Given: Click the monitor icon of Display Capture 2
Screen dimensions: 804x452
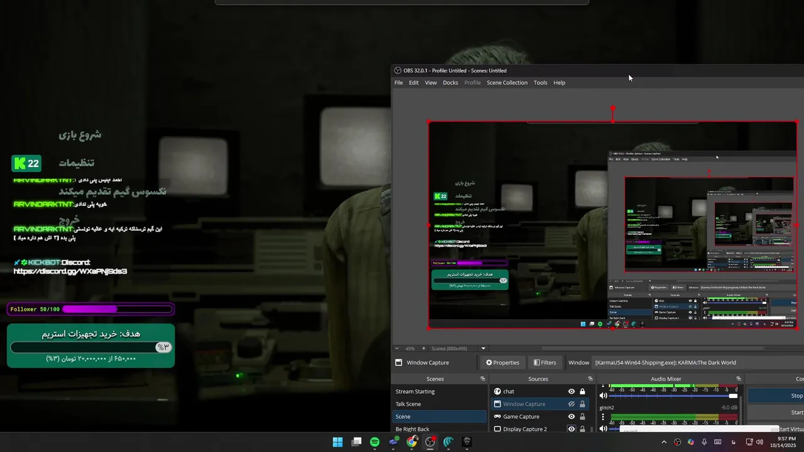Looking at the screenshot, I should click(497, 429).
